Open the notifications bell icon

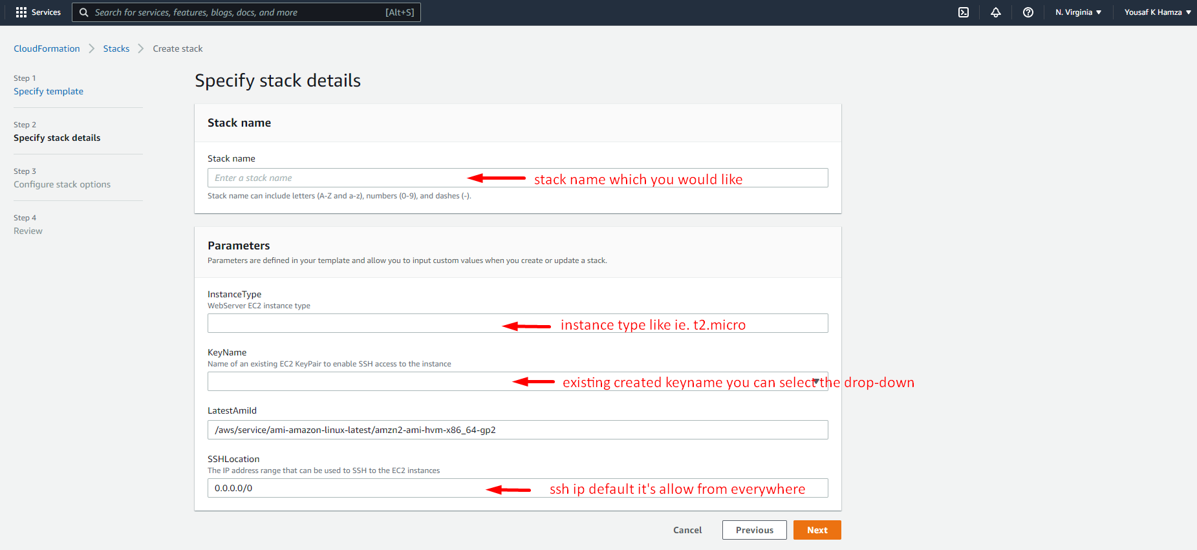pyautogui.click(x=996, y=12)
